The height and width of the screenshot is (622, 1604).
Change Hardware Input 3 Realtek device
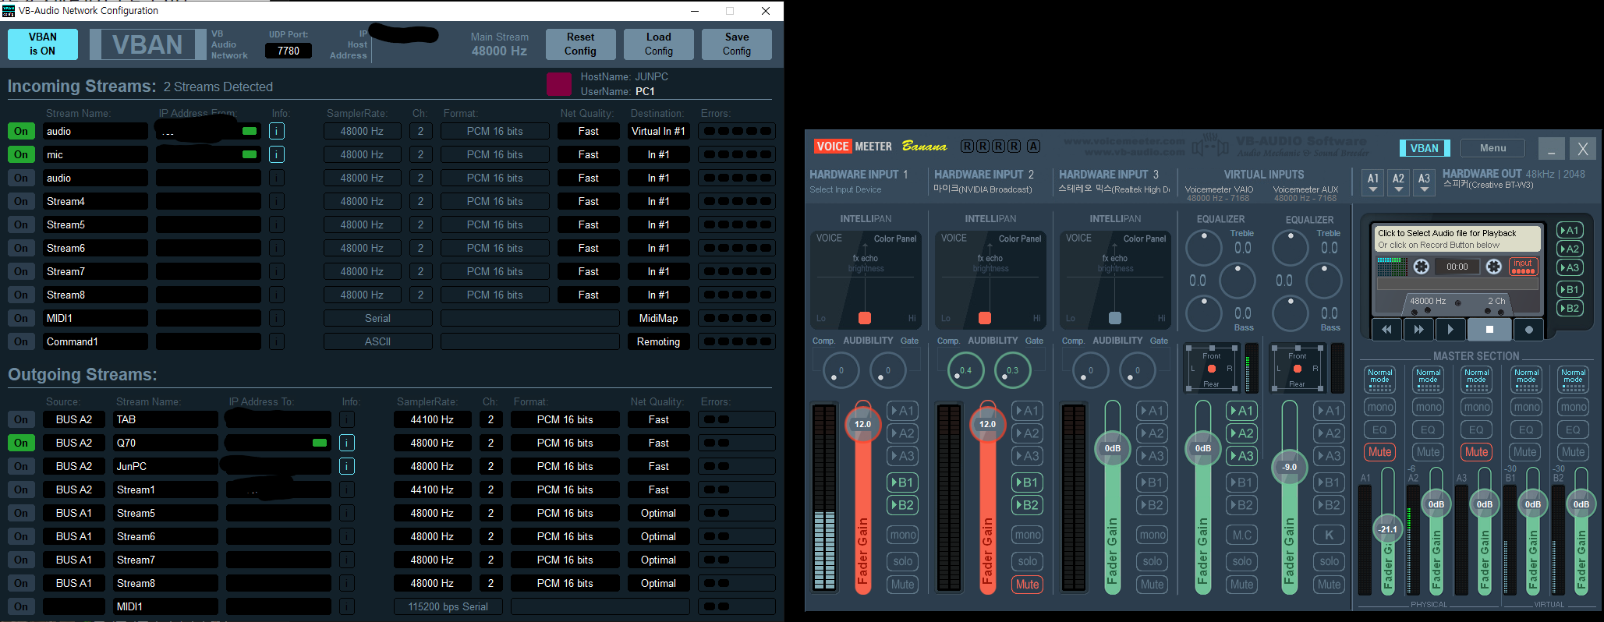coord(1114,189)
